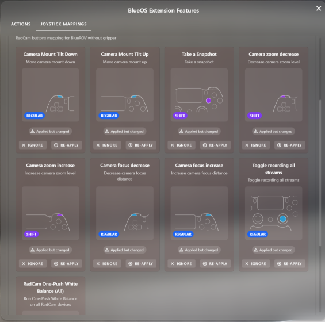Click the REGULAR badge on Camera focus decrease
This screenshot has width=325, height=322.
pyautogui.click(x=109, y=234)
